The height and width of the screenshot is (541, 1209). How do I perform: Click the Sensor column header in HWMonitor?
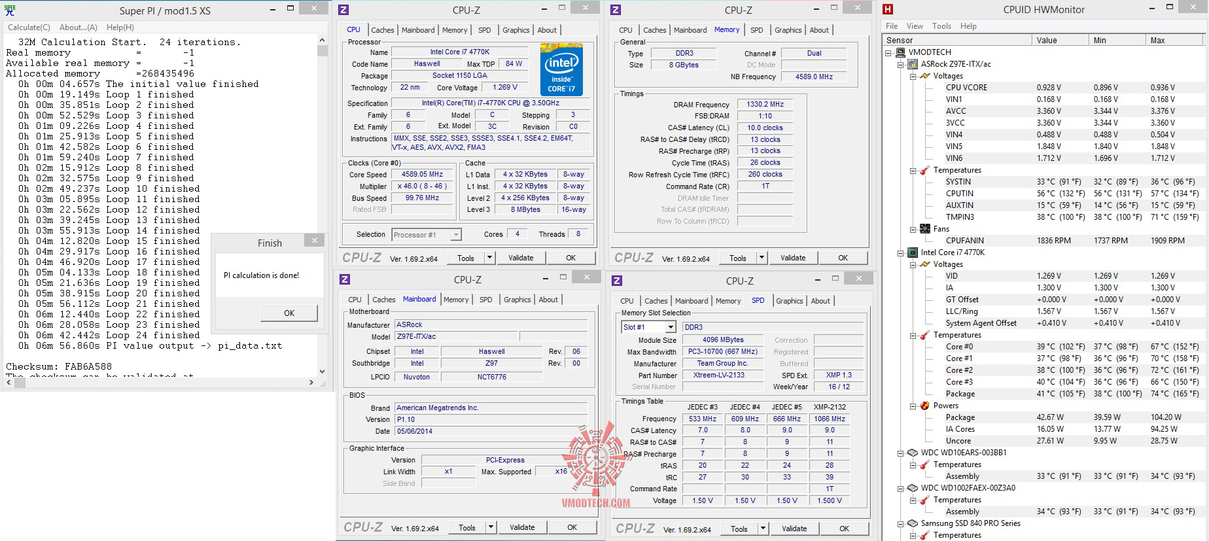pos(957,41)
